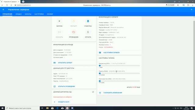Click the Настройка тарифа heading
Image resolution: width=195 pixels, height=110 pixels.
(107, 58)
